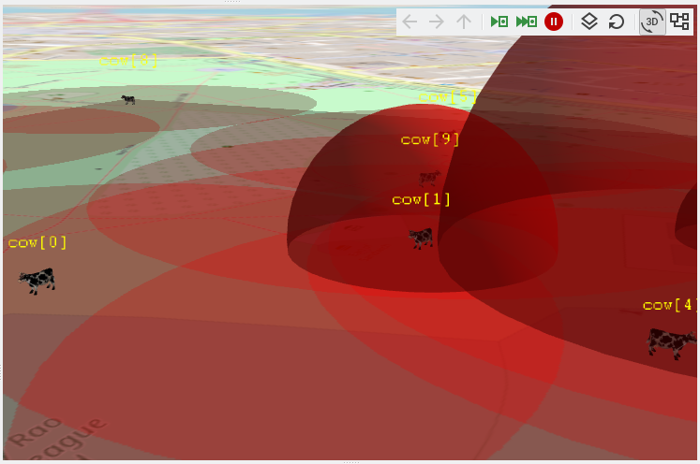Select the cow[5] label
Viewport: 700px width, 464px height.
[448, 96]
